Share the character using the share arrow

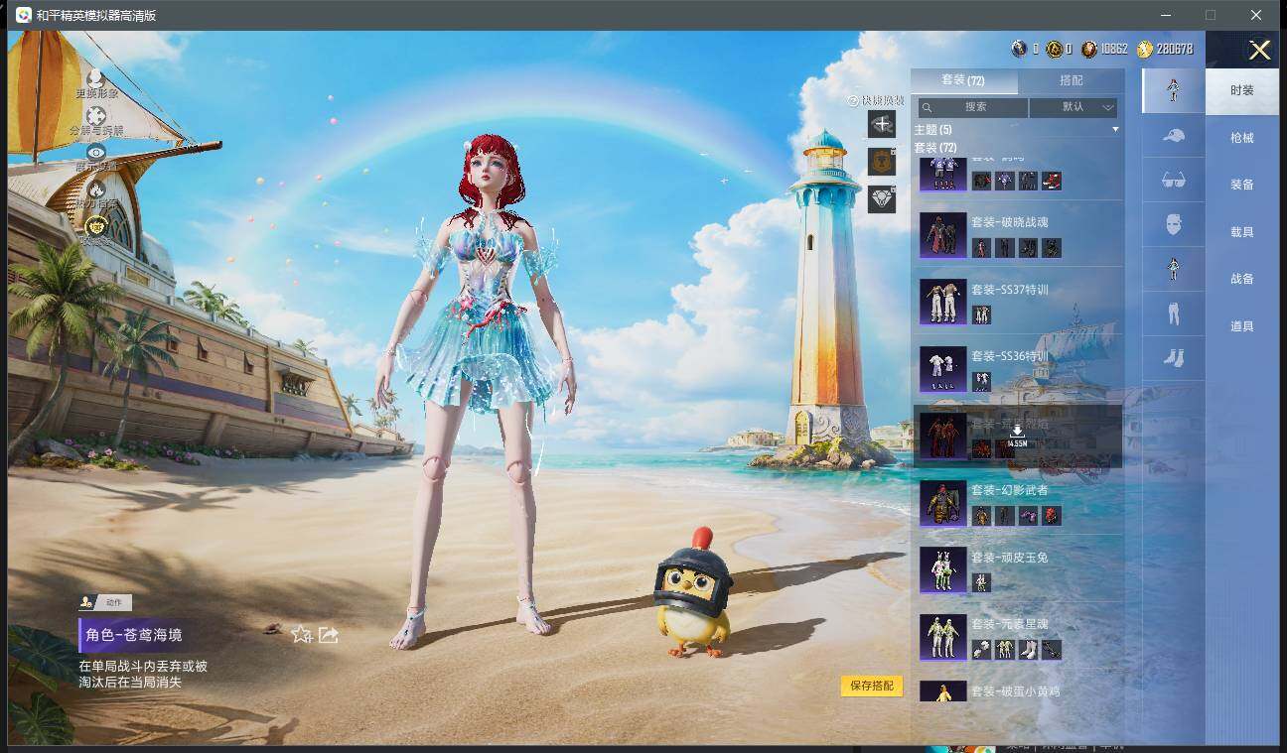coord(329,634)
